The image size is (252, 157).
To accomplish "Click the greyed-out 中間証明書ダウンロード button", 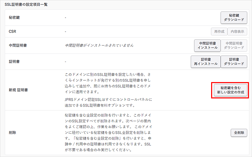I will (x=234, y=45).
